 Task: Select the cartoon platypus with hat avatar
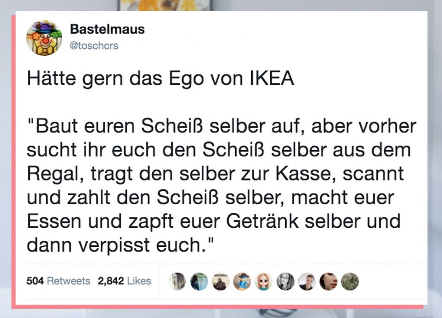pos(242,281)
